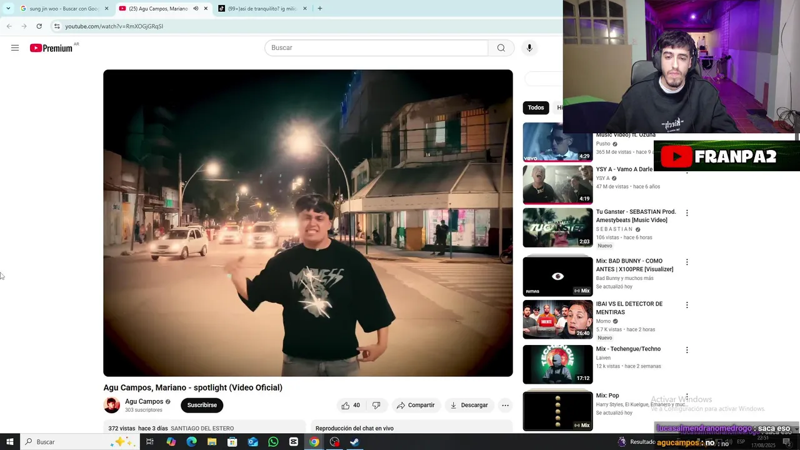Click the browser address bar URL
800x450 pixels.
click(114, 26)
